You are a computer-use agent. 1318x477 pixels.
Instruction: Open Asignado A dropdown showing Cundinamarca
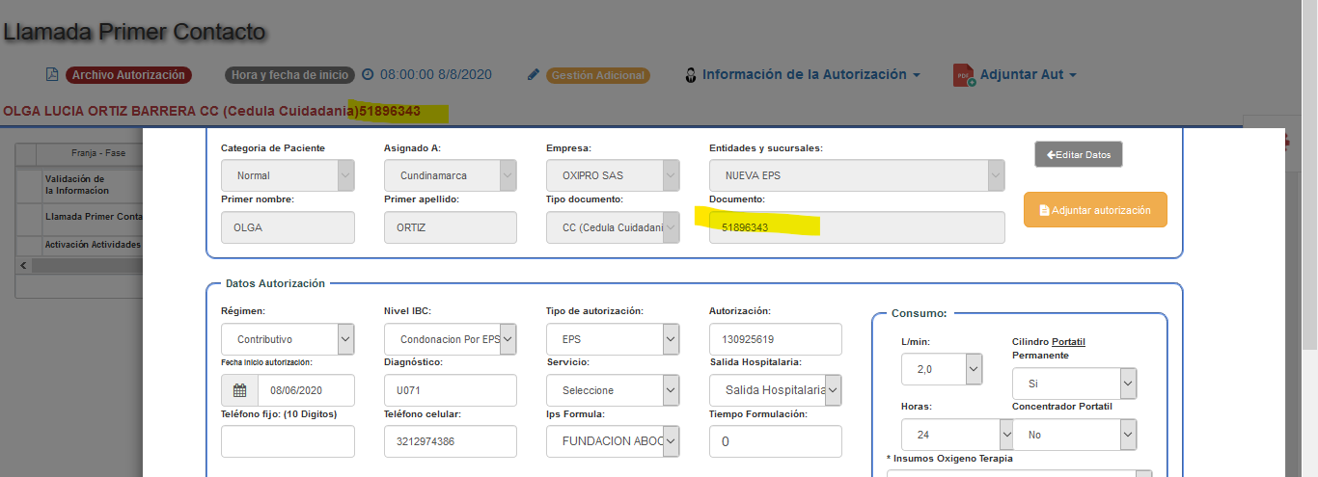pos(451,175)
